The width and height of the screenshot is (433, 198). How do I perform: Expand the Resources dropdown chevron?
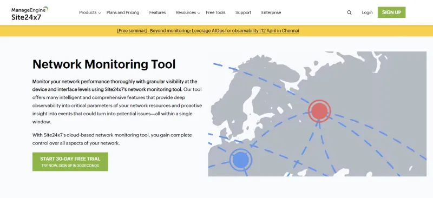tap(199, 13)
